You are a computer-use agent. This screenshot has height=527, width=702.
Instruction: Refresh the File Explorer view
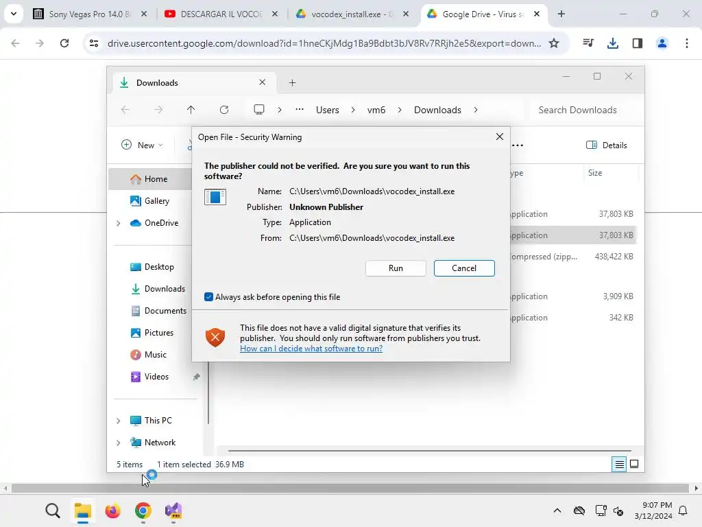[x=224, y=110]
